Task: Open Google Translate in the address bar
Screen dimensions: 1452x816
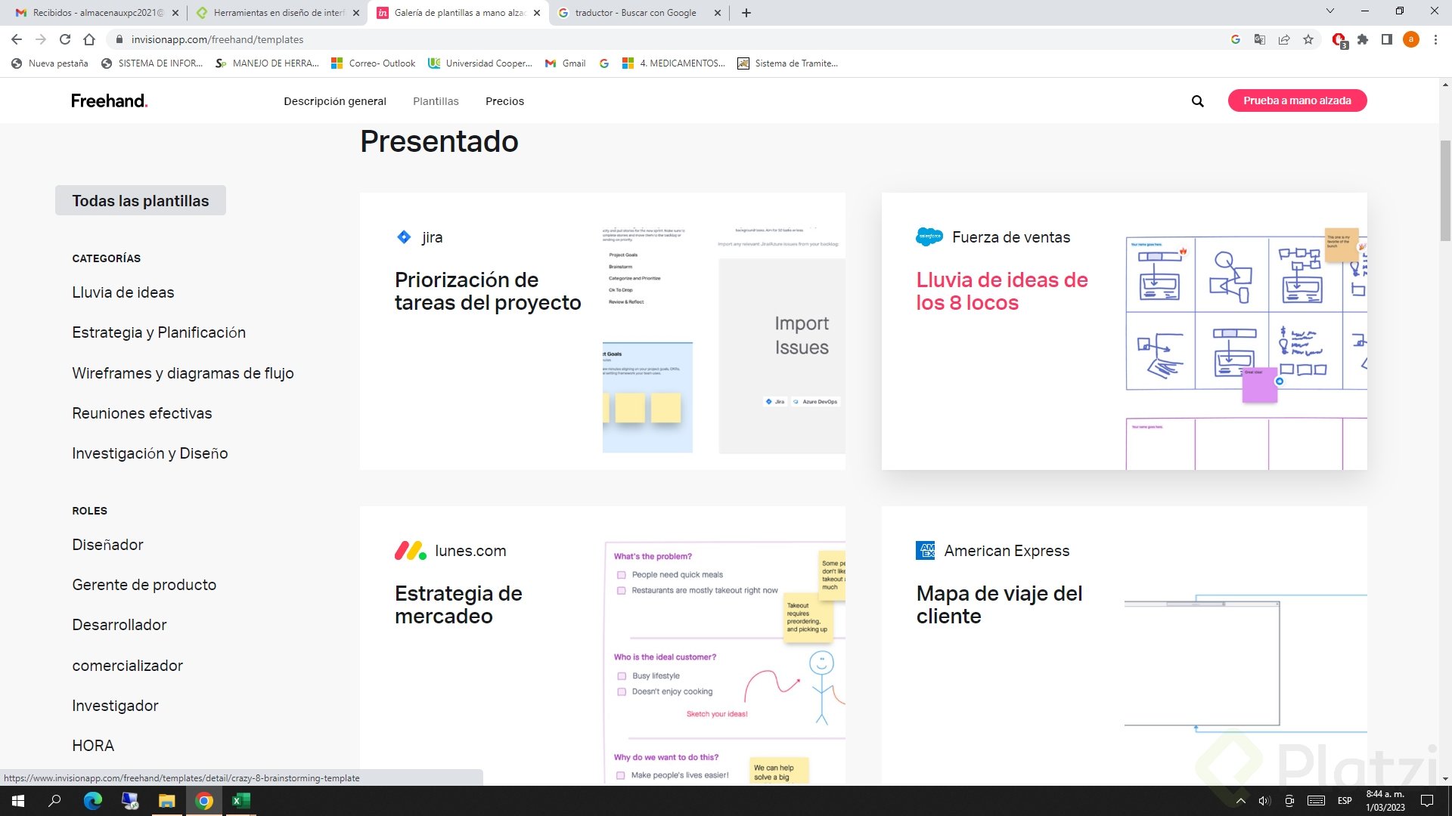Action: (1260, 39)
